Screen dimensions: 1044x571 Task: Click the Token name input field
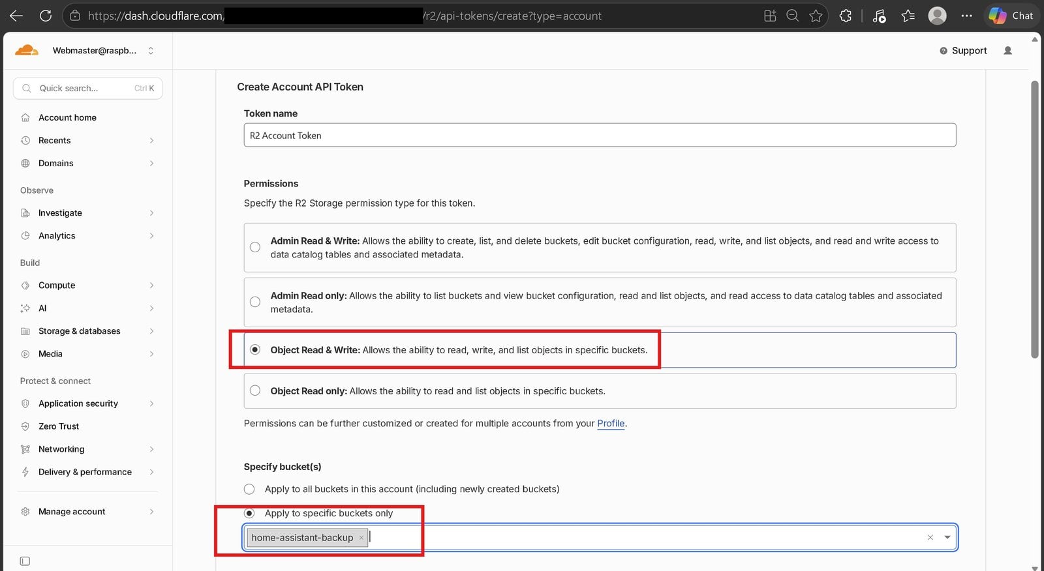click(x=600, y=135)
